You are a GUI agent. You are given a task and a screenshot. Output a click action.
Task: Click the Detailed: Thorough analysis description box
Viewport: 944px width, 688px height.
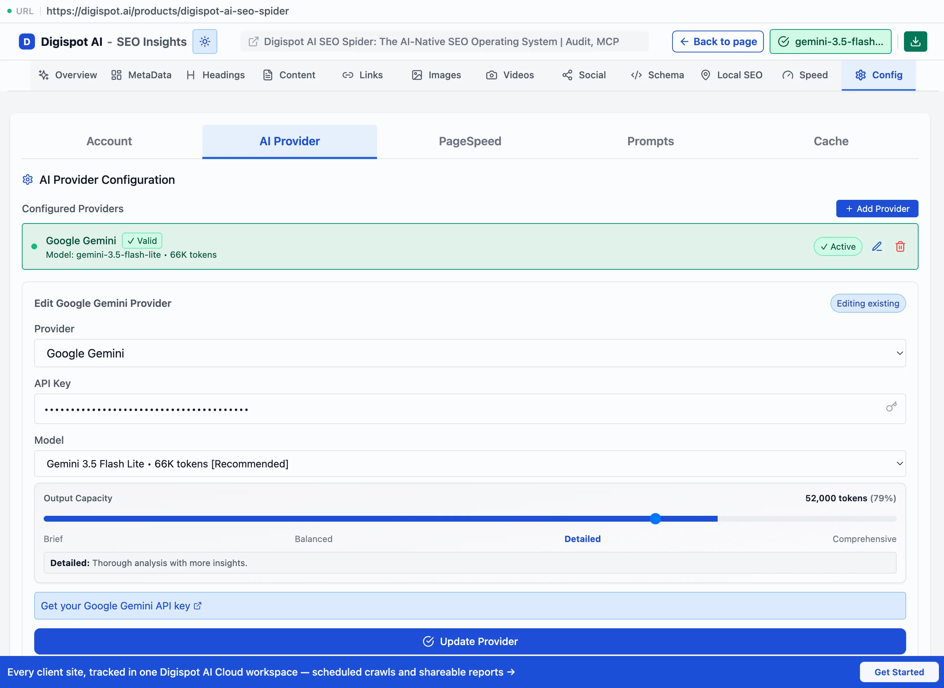pos(470,563)
